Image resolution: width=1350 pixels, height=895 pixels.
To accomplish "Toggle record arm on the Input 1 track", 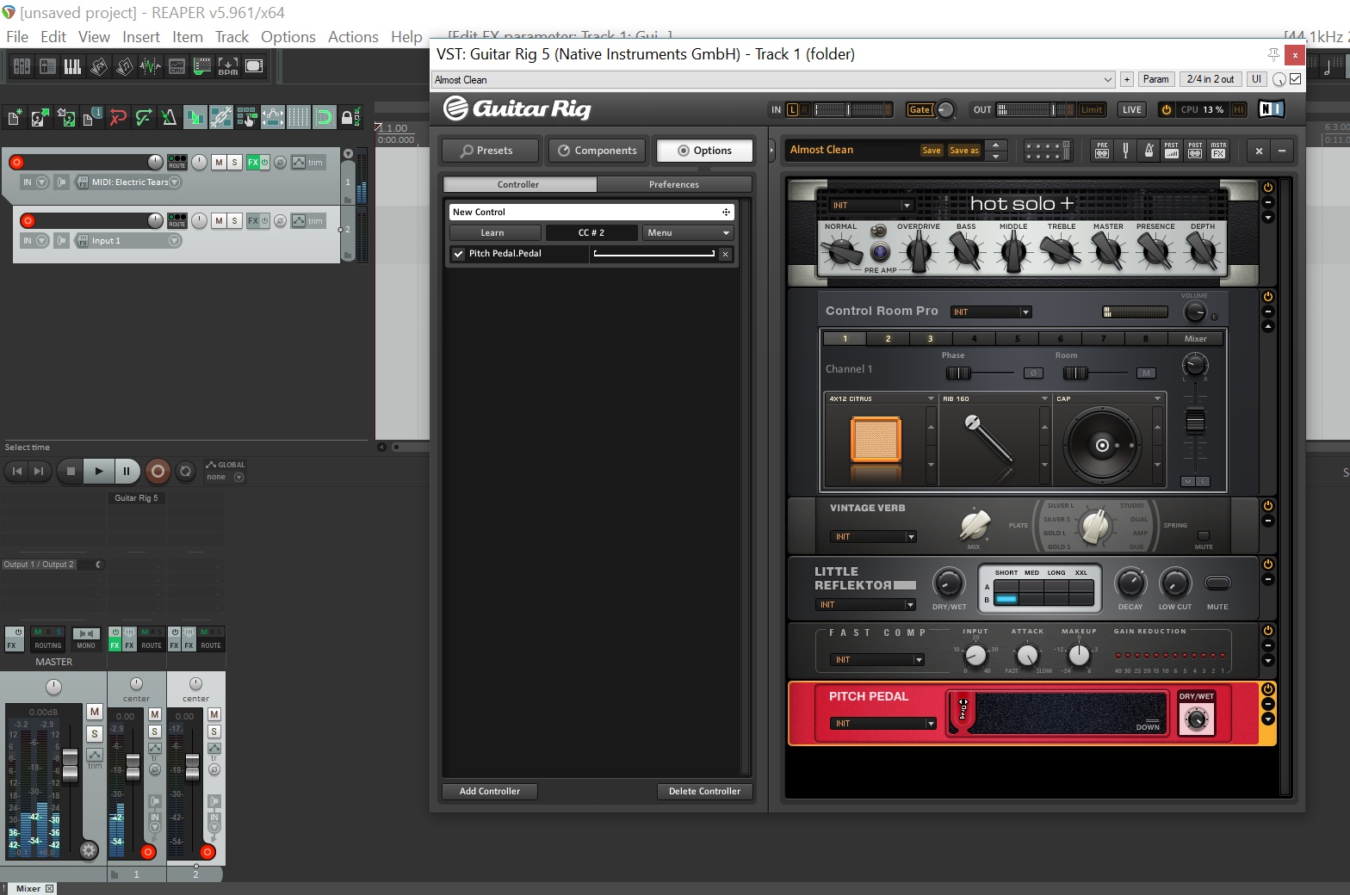I will 28,221.
